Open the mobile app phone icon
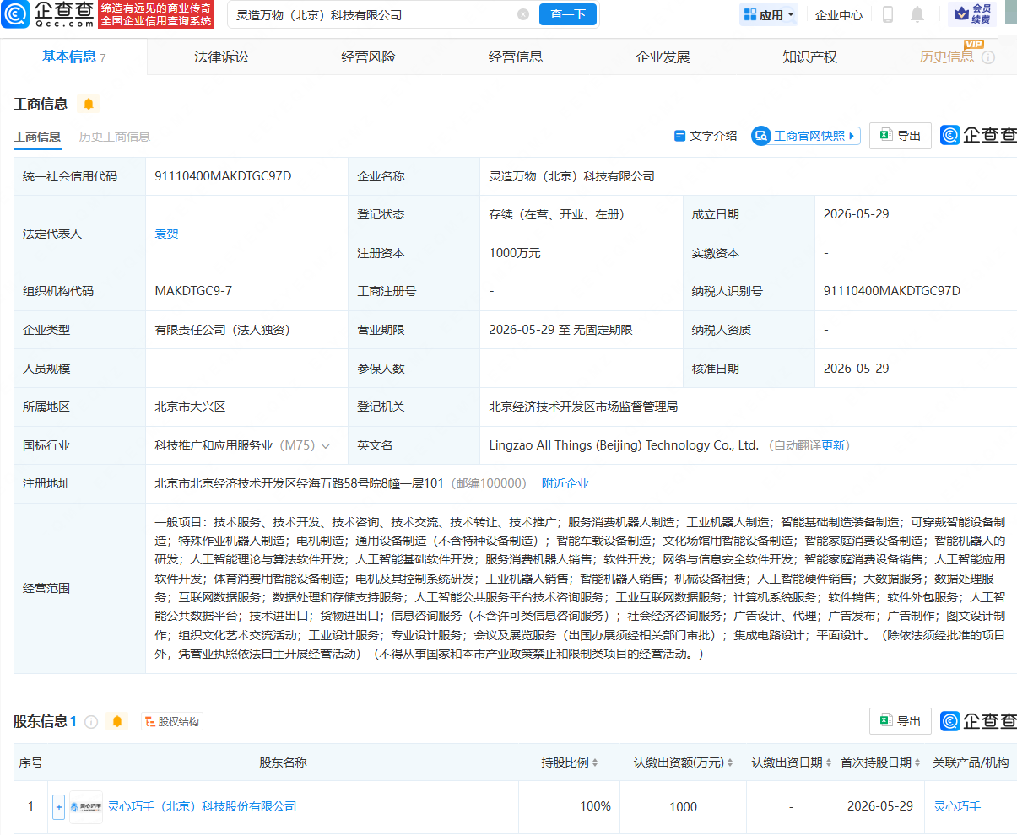 coord(888,14)
